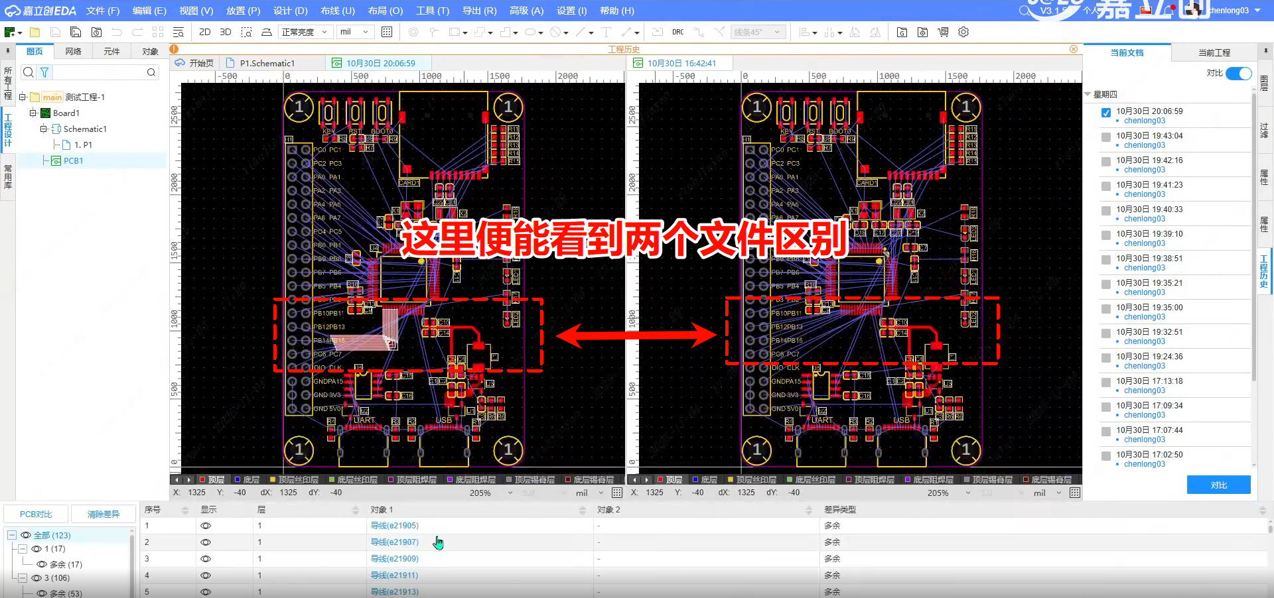The height and width of the screenshot is (598, 1274).
Task: Collapse the Board1 tree node
Action: tap(32, 113)
